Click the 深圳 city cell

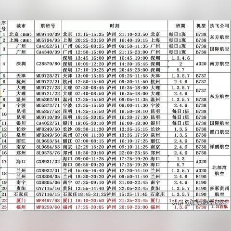coord(21,64)
